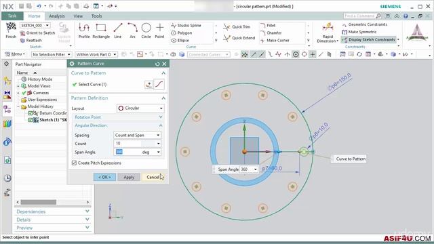Open the Count value dropdown arrow
This screenshot has height=244, width=434.
coord(158,144)
